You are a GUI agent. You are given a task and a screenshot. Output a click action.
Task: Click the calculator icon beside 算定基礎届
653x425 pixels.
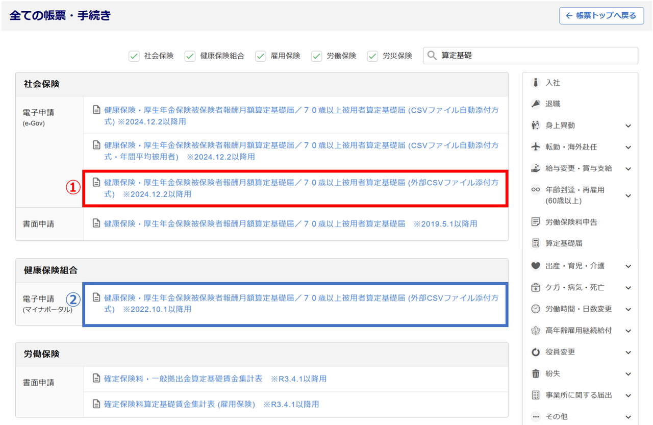coord(536,243)
